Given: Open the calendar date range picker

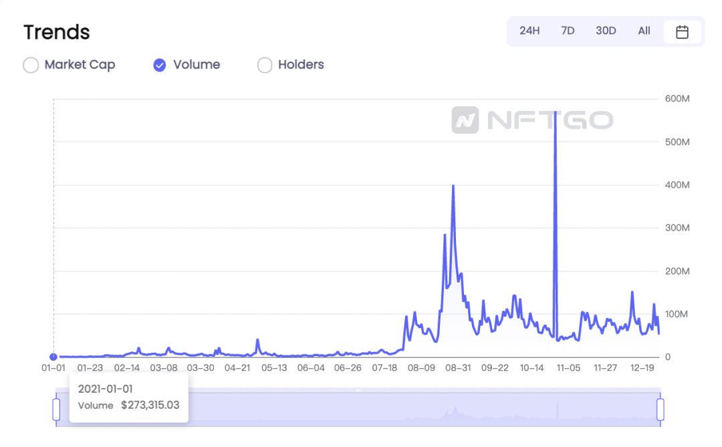Looking at the screenshot, I should pos(682,31).
